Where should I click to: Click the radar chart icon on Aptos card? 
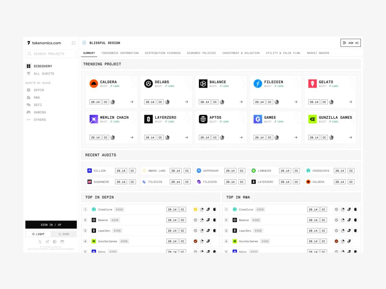(222, 137)
